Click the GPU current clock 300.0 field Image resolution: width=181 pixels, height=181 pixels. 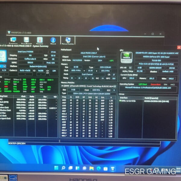[132, 78]
